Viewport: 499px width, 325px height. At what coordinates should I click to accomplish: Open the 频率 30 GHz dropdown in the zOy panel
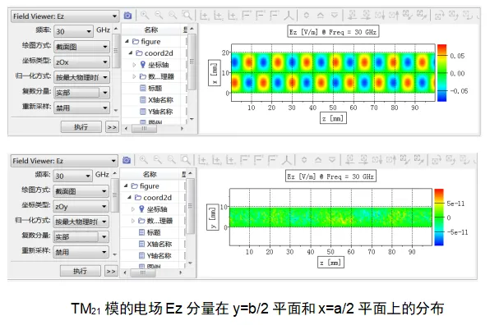tap(72, 176)
